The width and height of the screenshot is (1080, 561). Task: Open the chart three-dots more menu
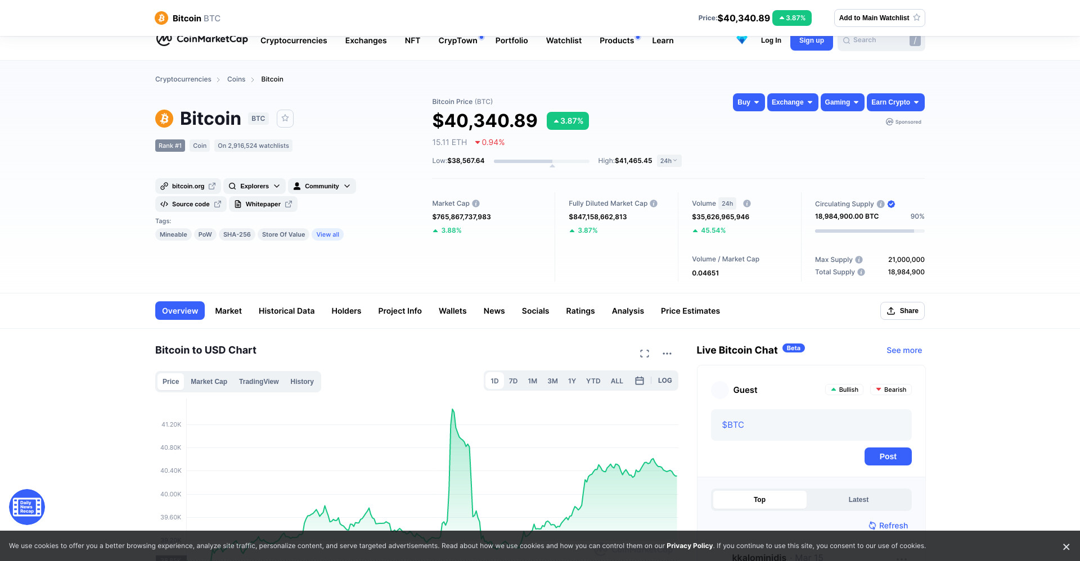pos(667,354)
